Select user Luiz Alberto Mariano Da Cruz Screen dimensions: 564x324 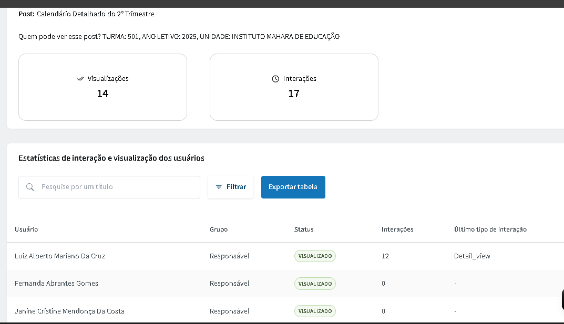tap(60, 256)
